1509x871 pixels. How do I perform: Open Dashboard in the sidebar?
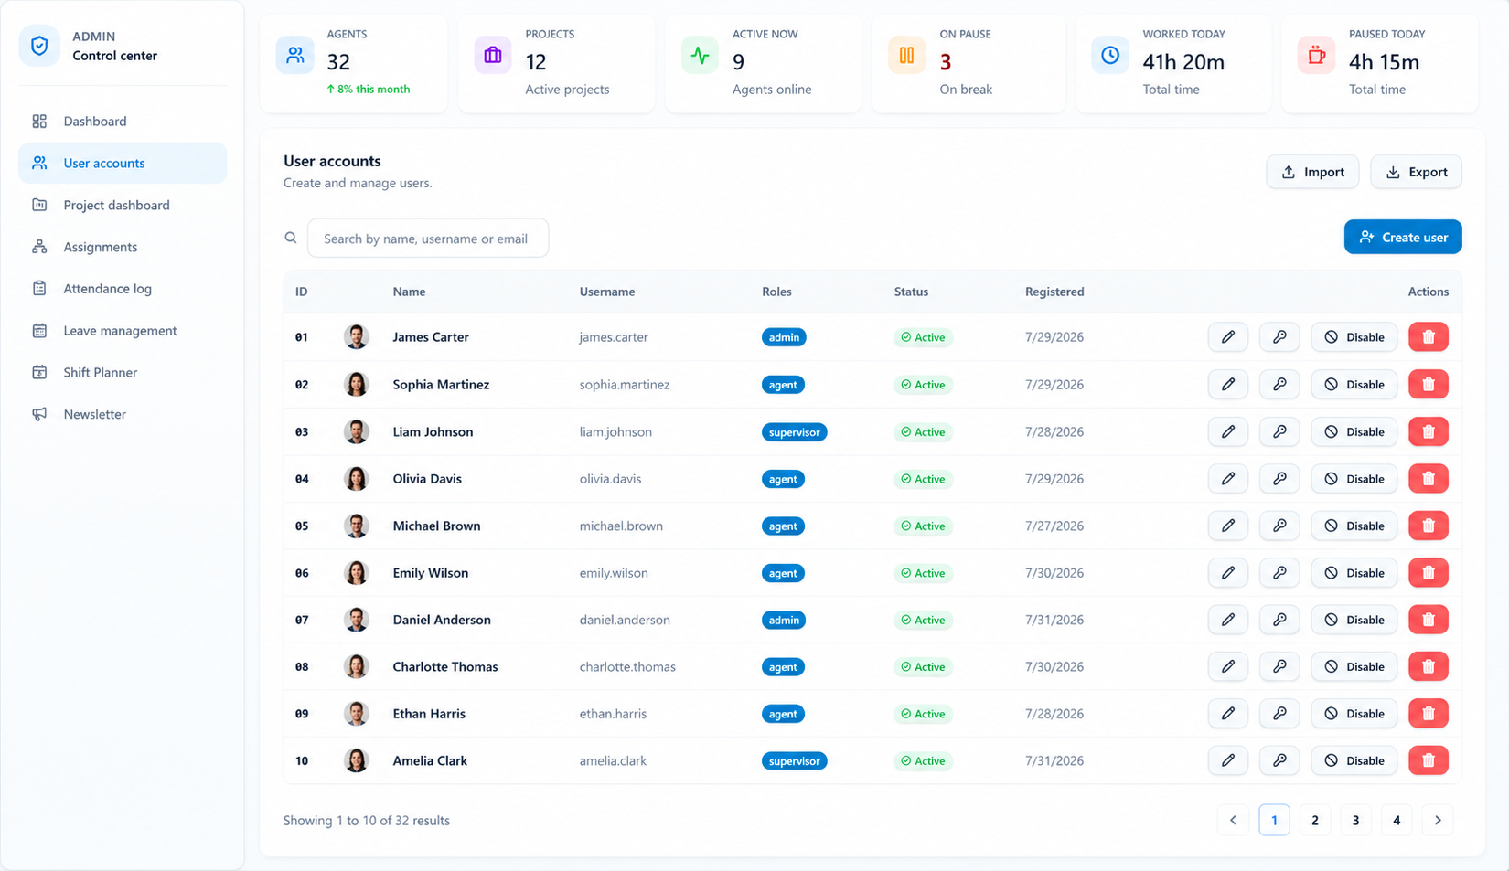tap(123, 122)
